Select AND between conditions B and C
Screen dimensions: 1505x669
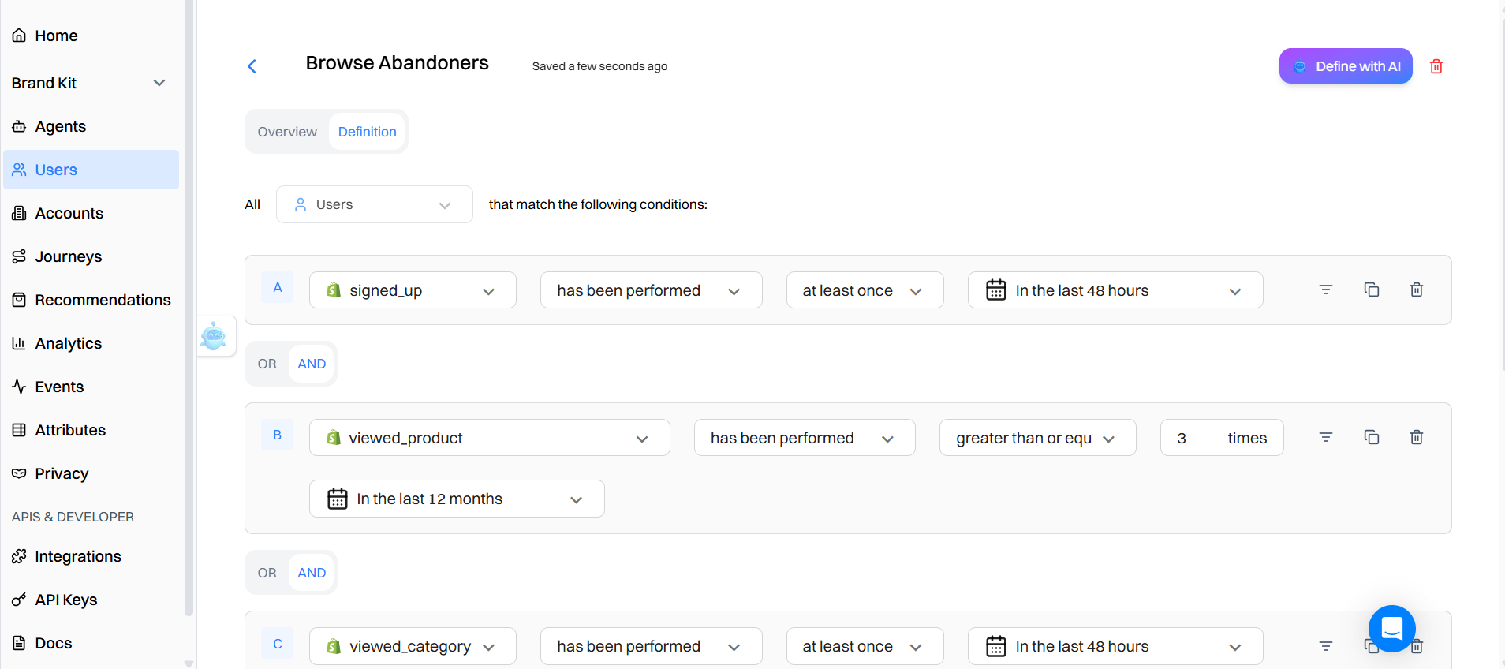(312, 573)
